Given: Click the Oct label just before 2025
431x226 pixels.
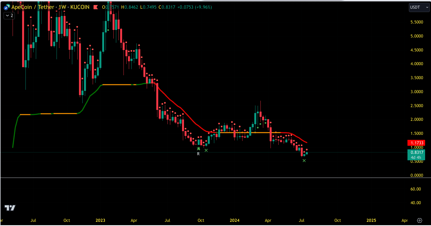Looking at the screenshot, I should click(x=338, y=220).
